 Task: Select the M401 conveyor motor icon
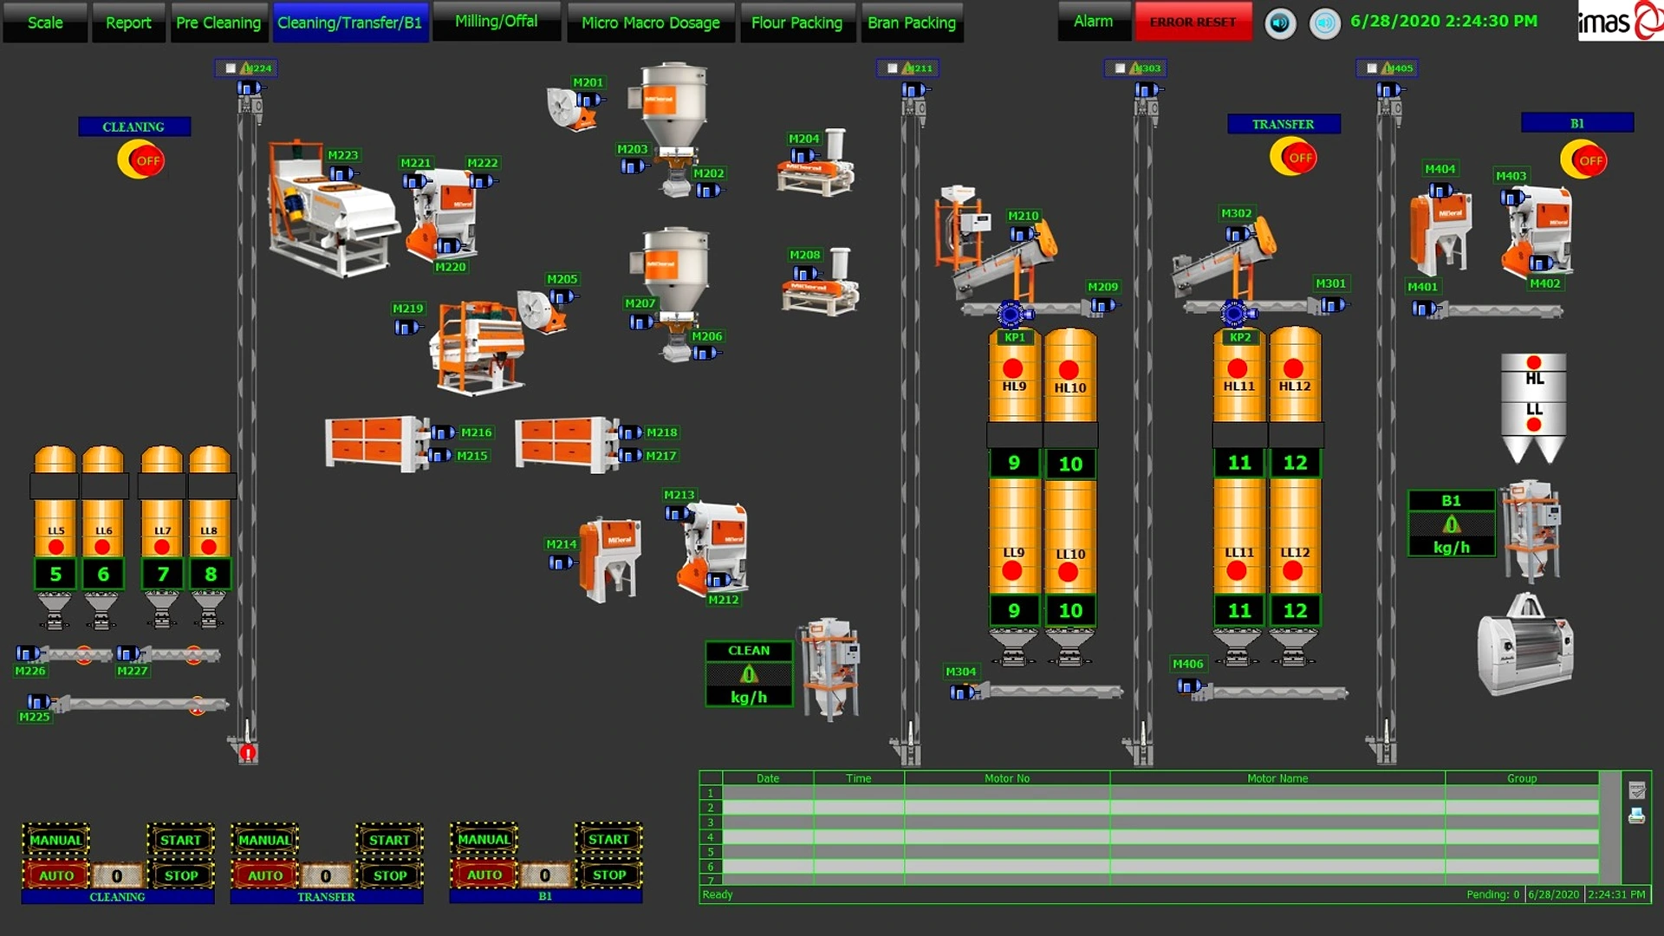pyautogui.click(x=1426, y=308)
